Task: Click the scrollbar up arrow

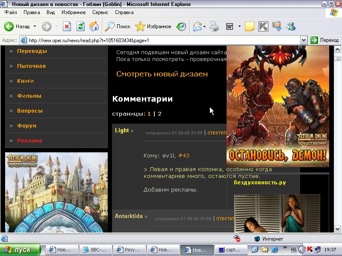Action: [337, 49]
